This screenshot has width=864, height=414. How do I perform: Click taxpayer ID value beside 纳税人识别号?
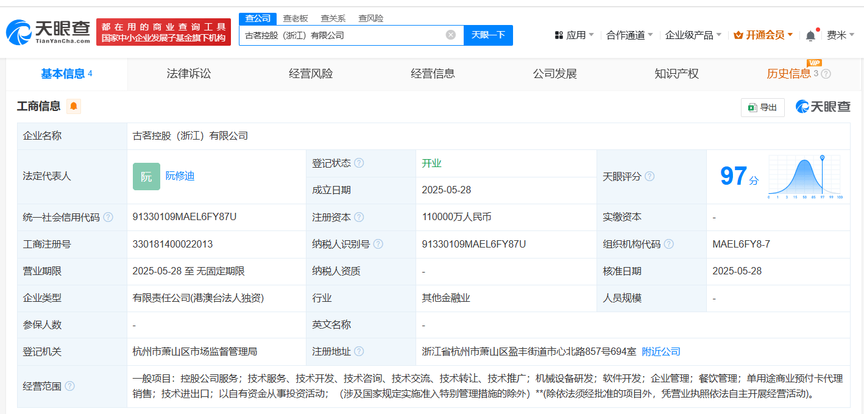(x=473, y=244)
